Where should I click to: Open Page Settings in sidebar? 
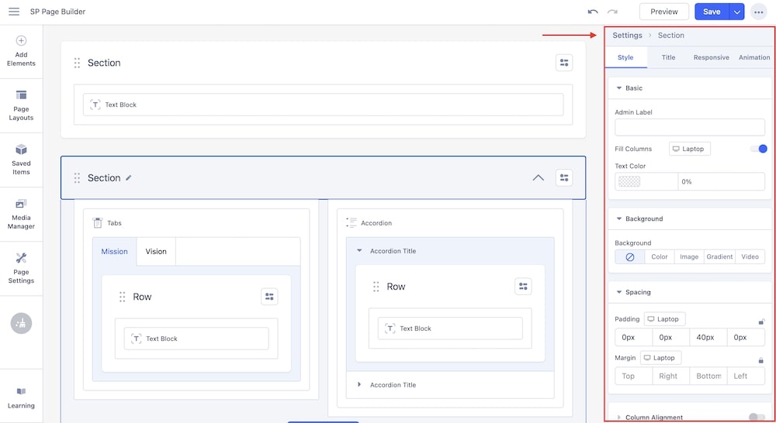[x=21, y=267]
